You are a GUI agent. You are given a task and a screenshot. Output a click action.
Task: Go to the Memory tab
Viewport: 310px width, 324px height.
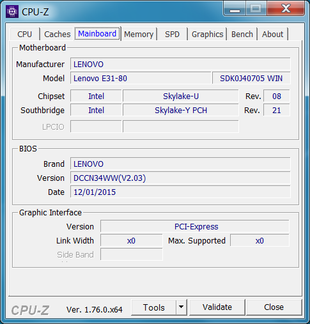click(x=139, y=34)
